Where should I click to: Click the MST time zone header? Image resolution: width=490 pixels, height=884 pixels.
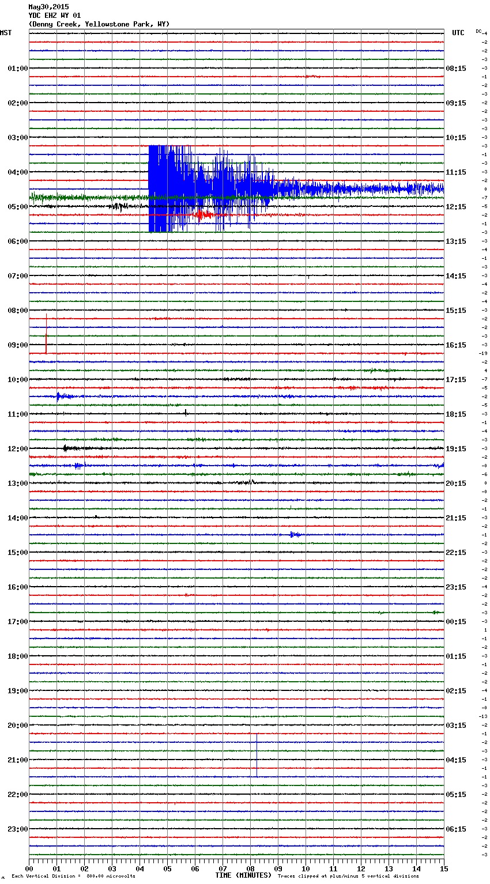[6, 33]
